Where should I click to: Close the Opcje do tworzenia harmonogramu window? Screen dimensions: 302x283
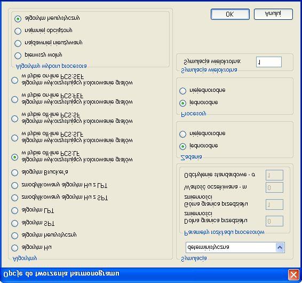coord(293,274)
